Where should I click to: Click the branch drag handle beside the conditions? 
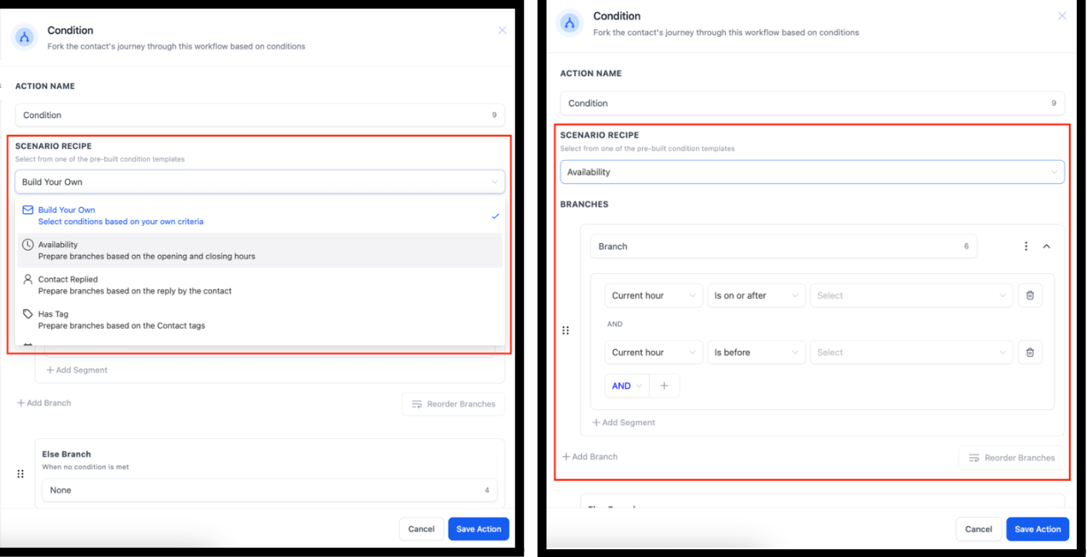tap(565, 330)
